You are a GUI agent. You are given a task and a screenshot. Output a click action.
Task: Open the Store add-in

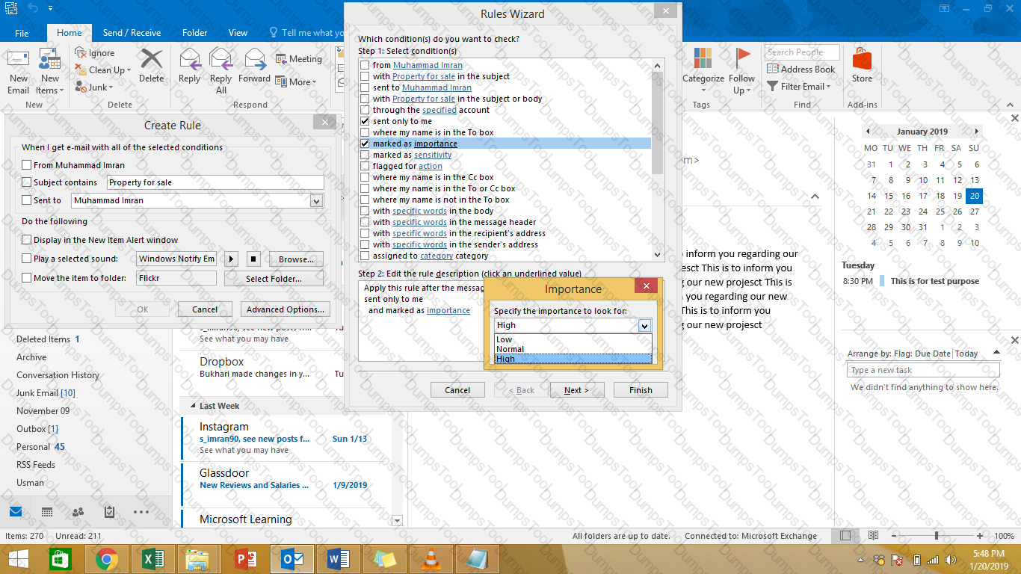tap(862, 65)
